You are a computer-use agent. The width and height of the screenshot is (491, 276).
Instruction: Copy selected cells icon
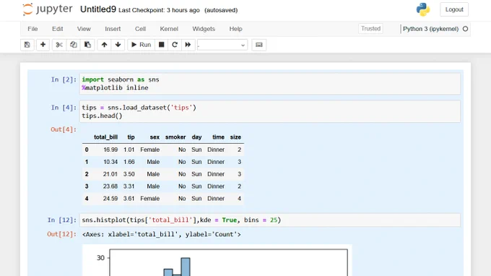coord(73,45)
